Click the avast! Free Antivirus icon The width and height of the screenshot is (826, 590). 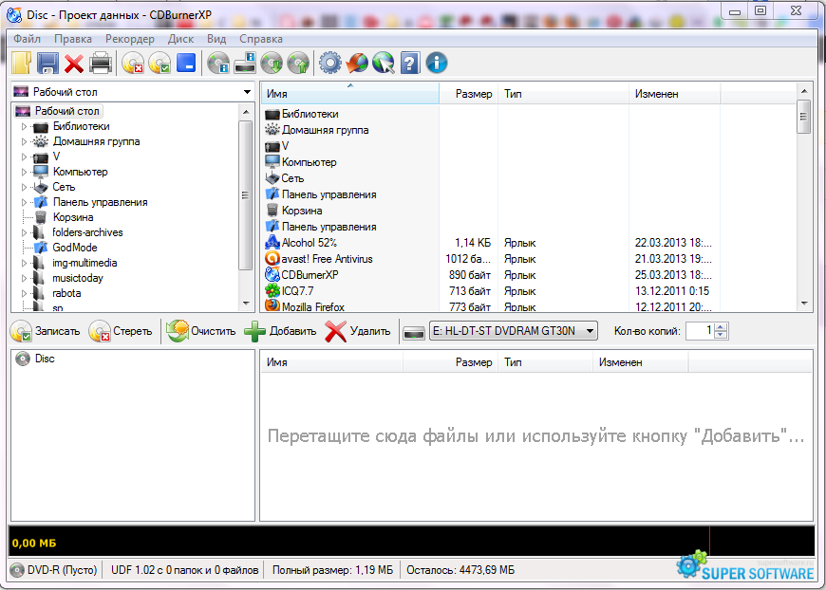272,258
